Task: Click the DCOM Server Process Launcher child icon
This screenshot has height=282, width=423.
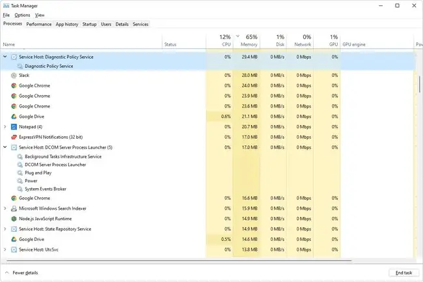Action: pos(20,165)
